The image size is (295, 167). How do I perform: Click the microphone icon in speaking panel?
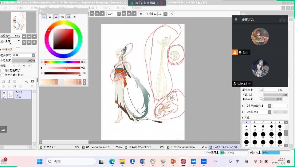[x=236, y=19]
